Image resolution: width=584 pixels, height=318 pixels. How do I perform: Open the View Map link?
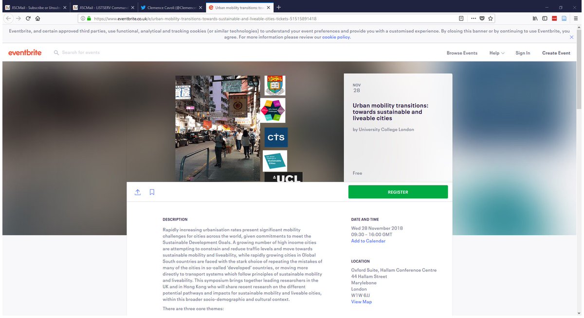362,301
